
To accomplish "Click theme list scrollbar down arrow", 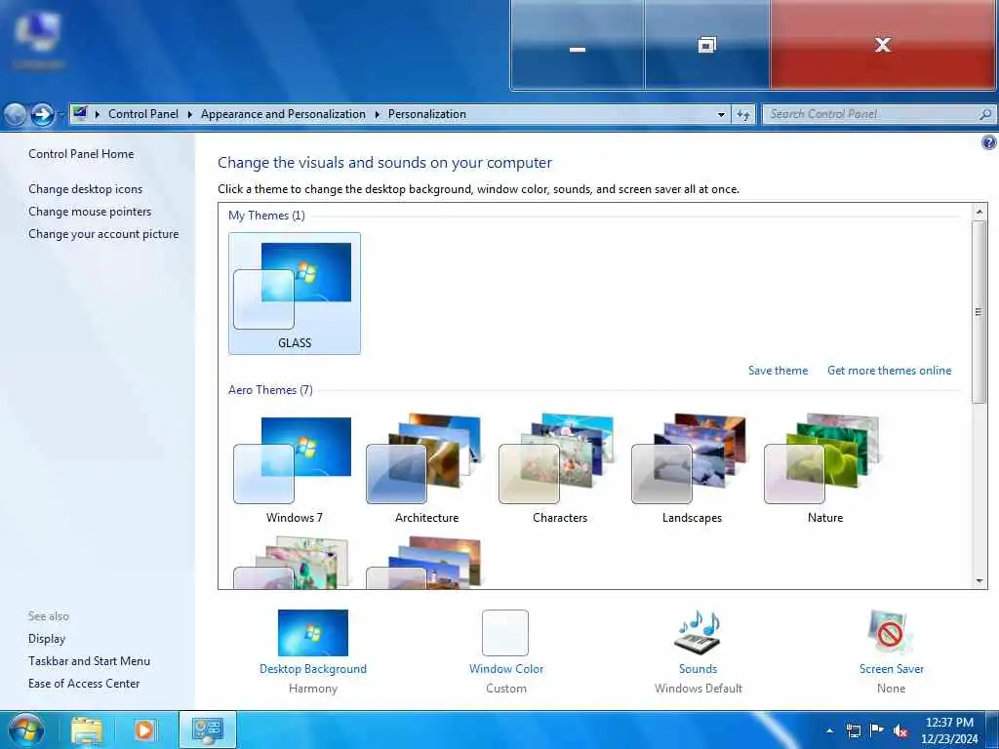I will (979, 581).
